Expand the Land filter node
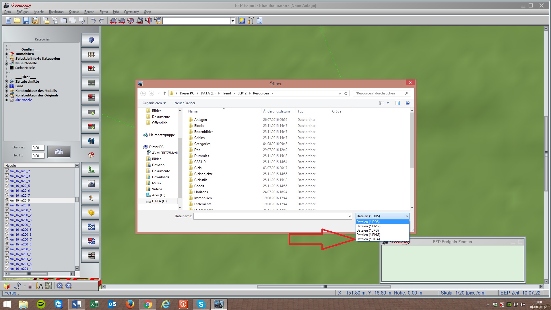Viewport: 551px width, 310px height. [6, 86]
